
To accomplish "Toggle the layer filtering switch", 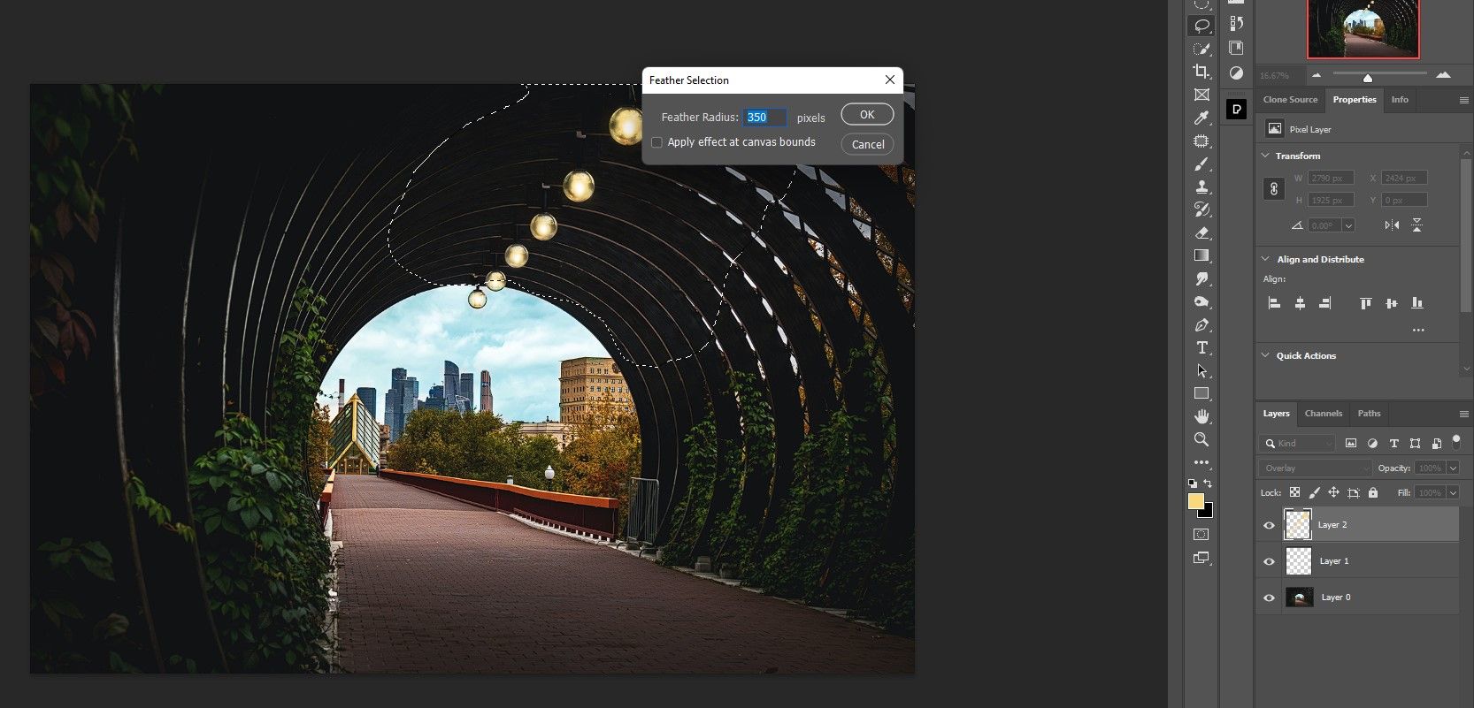I will [1456, 441].
